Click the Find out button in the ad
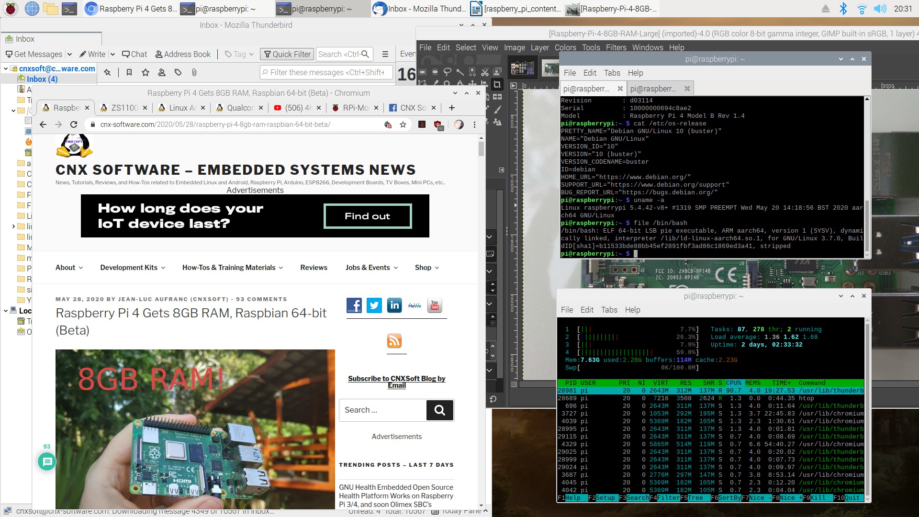 click(x=367, y=216)
